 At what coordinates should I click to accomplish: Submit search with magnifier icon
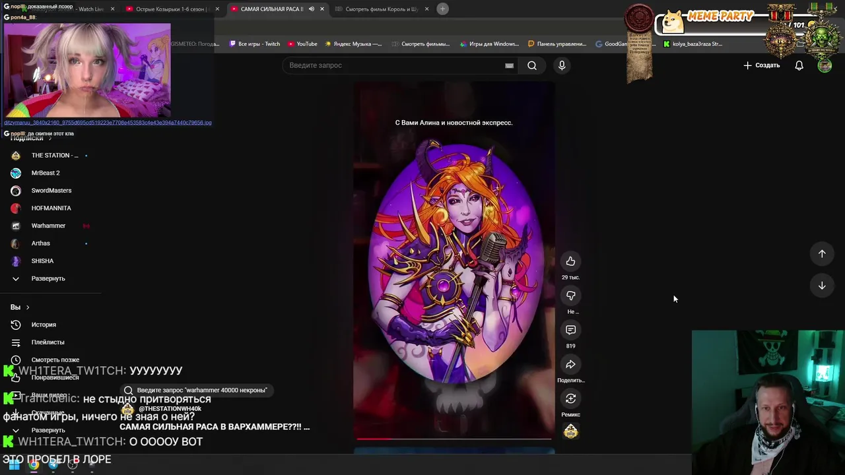click(532, 65)
